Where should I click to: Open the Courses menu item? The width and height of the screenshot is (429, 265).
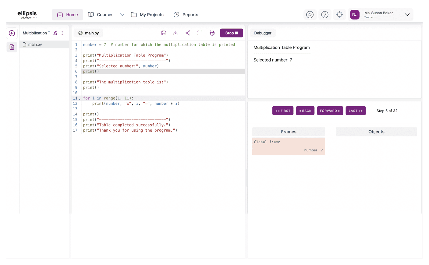[101, 15]
